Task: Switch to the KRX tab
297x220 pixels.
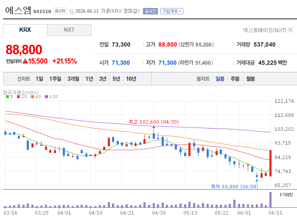Action: click(x=25, y=30)
